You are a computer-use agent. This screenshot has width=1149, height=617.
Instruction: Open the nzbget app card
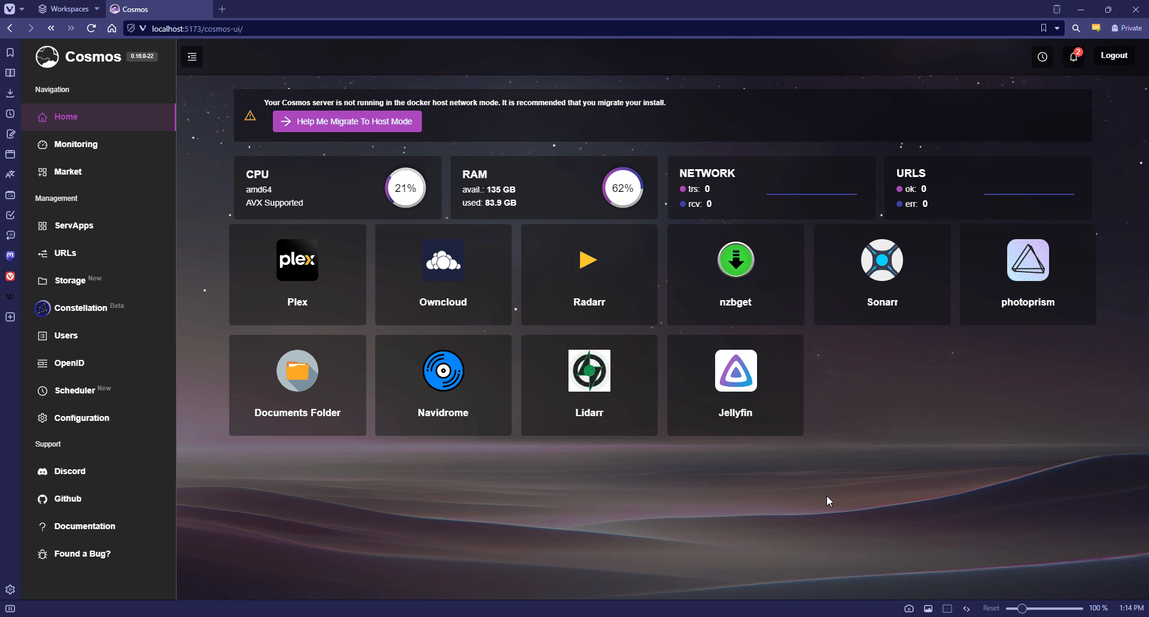tap(735, 274)
